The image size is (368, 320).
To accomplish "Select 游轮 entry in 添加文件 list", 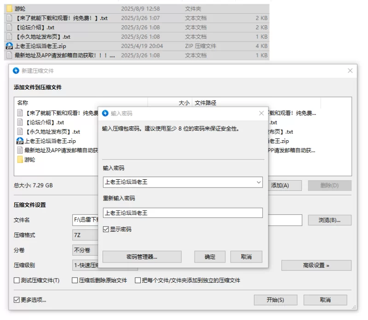I will pos(29,160).
